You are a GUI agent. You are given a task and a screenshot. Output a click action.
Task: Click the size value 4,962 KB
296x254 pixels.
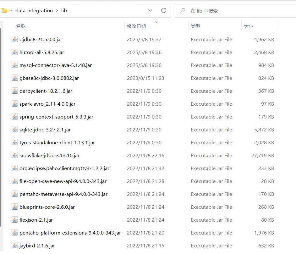(264, 40)
